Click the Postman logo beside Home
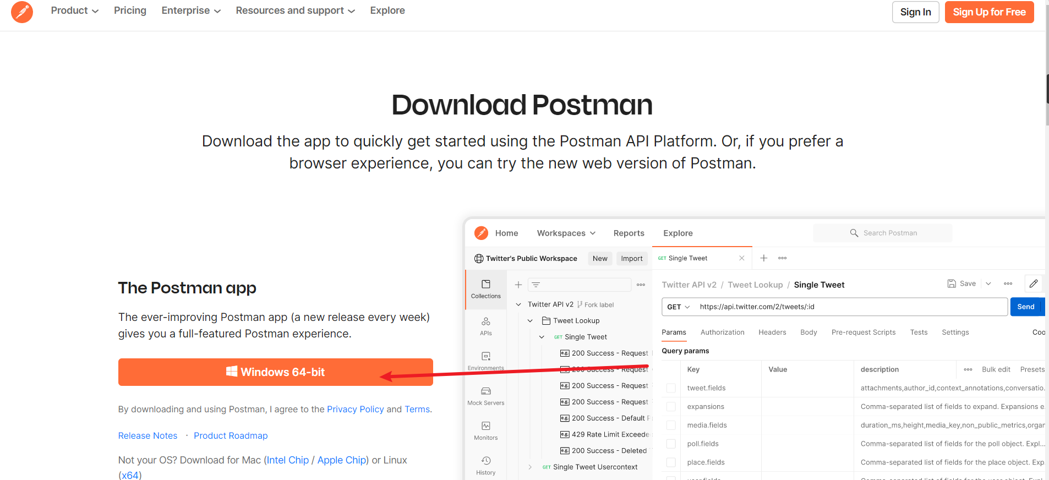The width and height of the screenshot is (1049, 480). [x=482, y=233]
